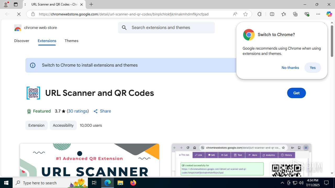Add this page to favorites
Screen dimensions: 335x188
click(x=245, y=14)
